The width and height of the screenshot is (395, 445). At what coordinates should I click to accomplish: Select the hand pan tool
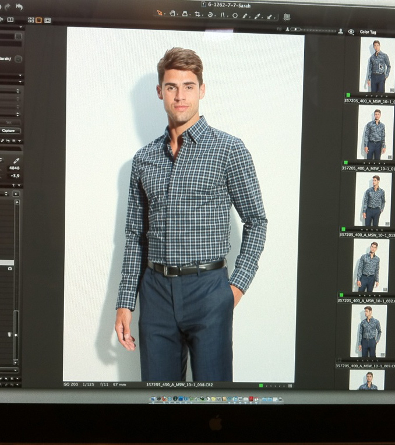173,13
